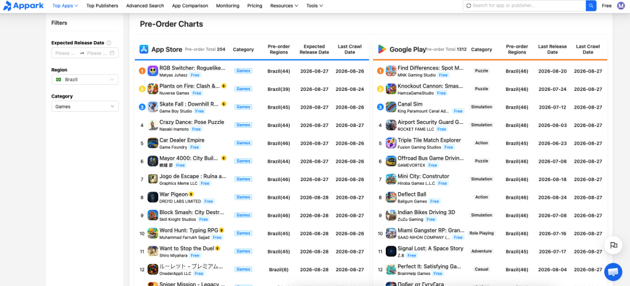Expand the Tools menu

[x=314, y=6]
